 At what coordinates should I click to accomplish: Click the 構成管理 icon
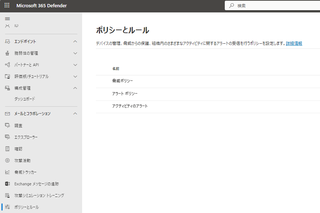tap(7, 88)
